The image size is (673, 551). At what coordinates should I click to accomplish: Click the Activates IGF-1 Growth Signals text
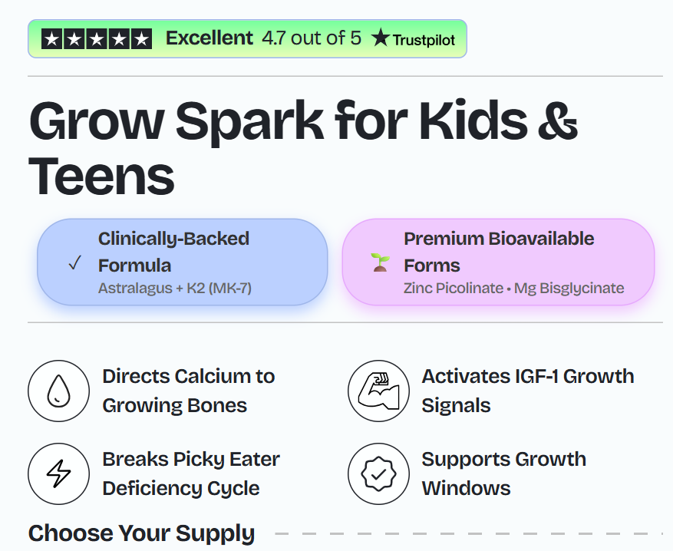point(527,391)
